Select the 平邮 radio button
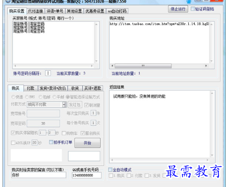This screenshot has height=187, width=226. coord(55,97)
